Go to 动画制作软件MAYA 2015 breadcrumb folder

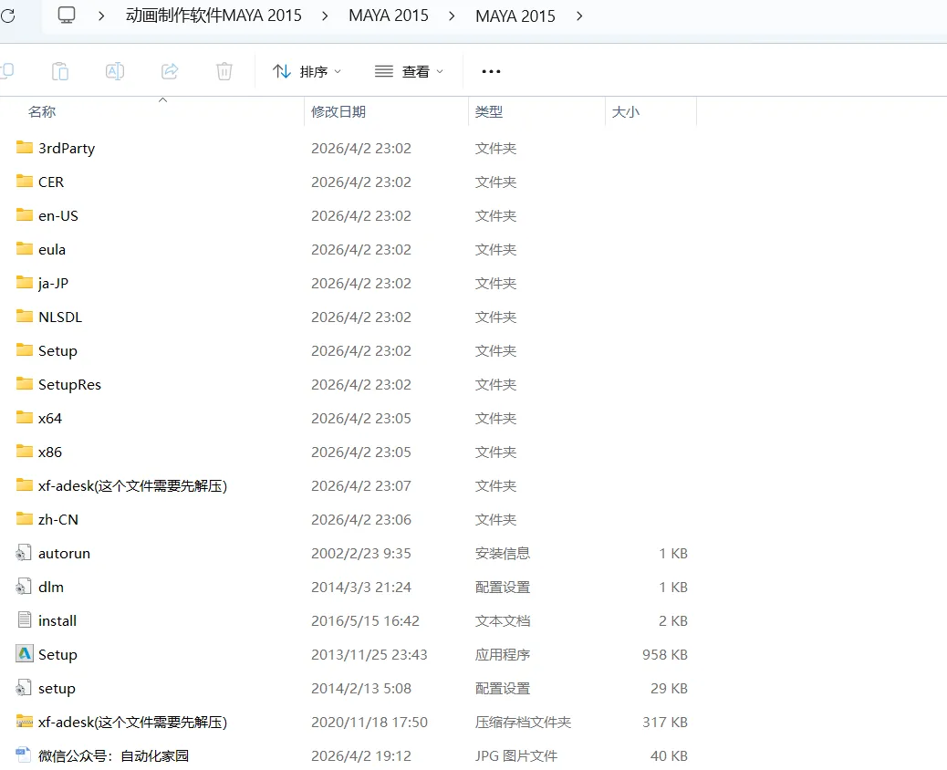[213, 16]
